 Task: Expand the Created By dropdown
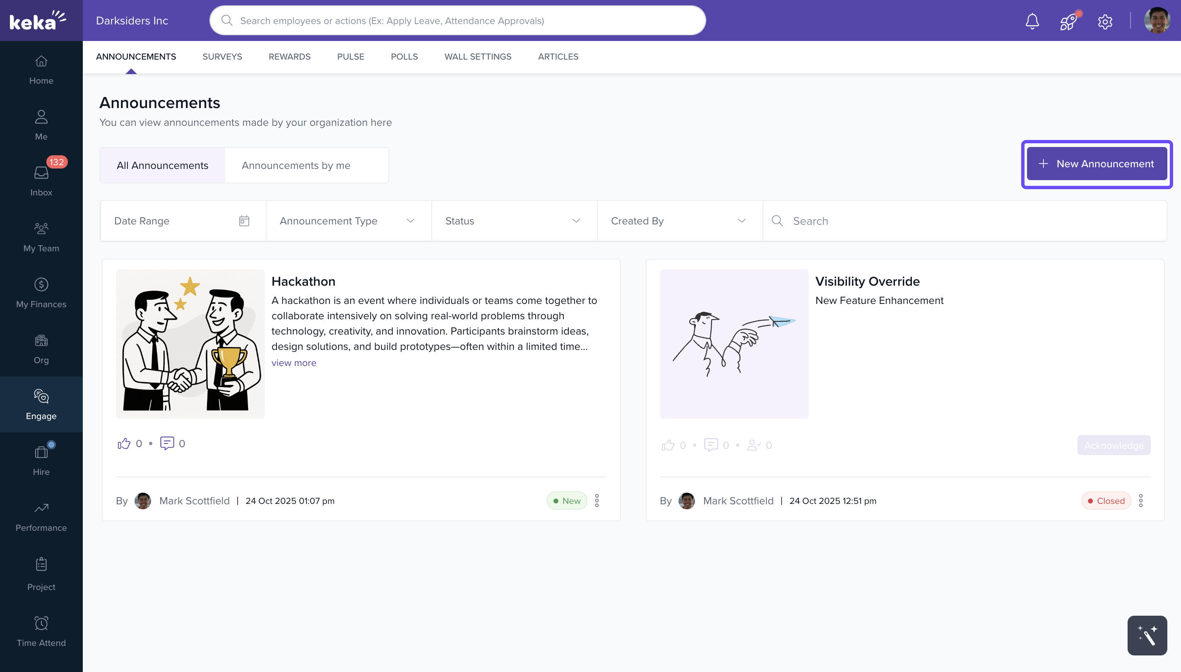click(679, 221)
